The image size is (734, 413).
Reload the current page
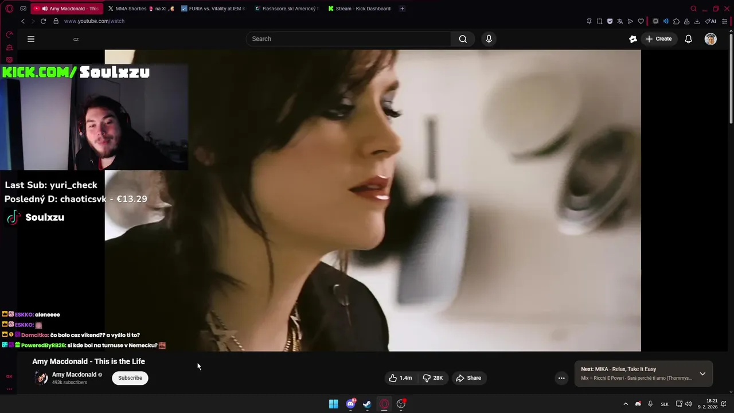click(x=43, y=21)
